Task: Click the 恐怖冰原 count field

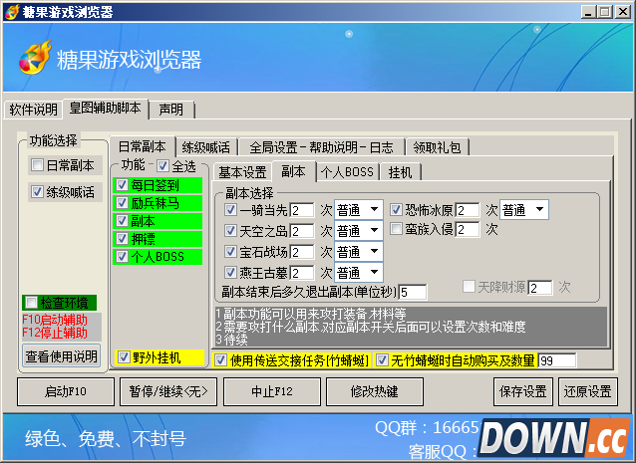Action: (468, 210)
